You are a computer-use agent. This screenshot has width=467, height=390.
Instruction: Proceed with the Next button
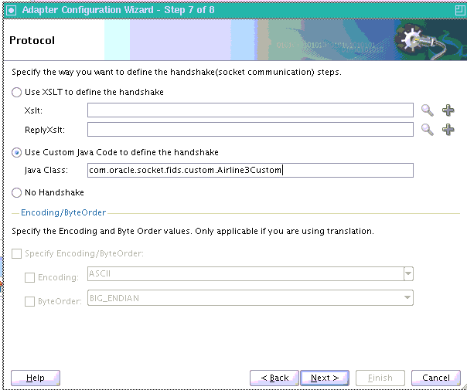(325, 378)
